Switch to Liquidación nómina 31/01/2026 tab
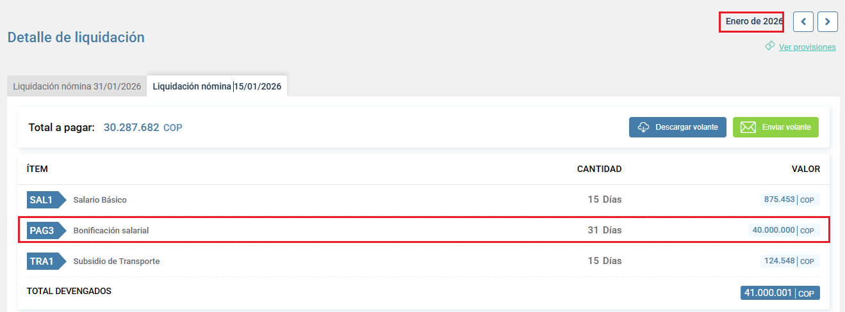The image size is (845, 312). point(77,86)
